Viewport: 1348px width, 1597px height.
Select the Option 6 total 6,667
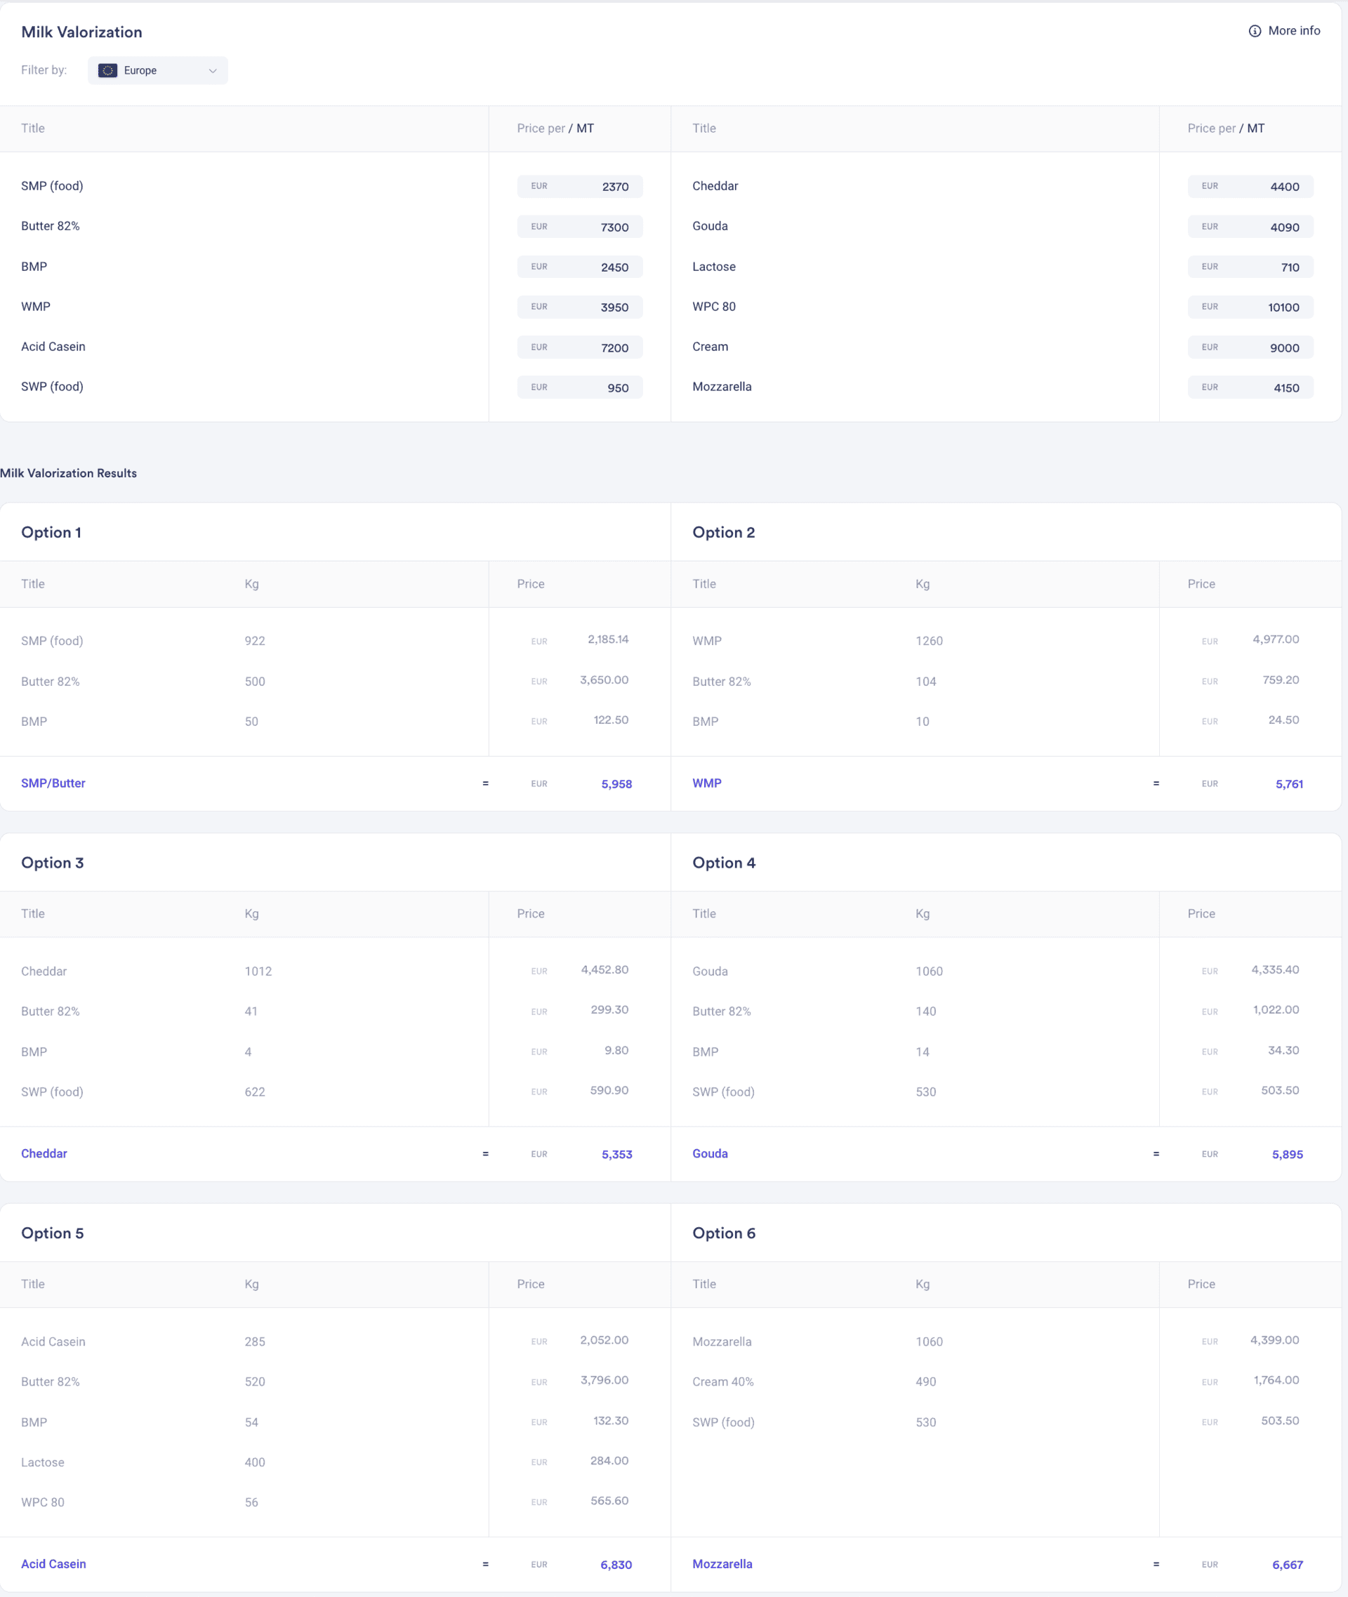click(x=1288, y=1565)
